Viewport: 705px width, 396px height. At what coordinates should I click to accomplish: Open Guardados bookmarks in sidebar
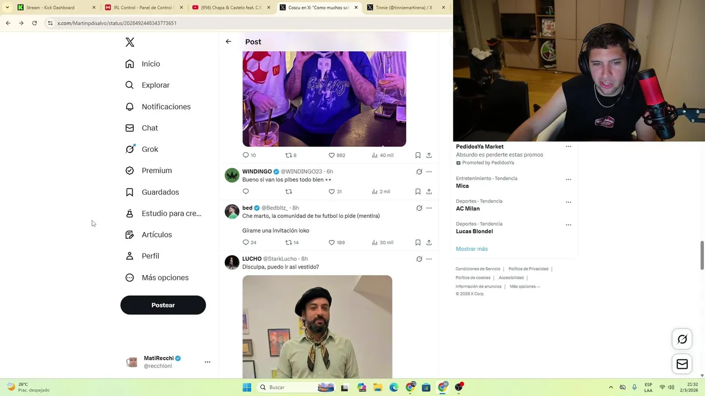(152, 192)
